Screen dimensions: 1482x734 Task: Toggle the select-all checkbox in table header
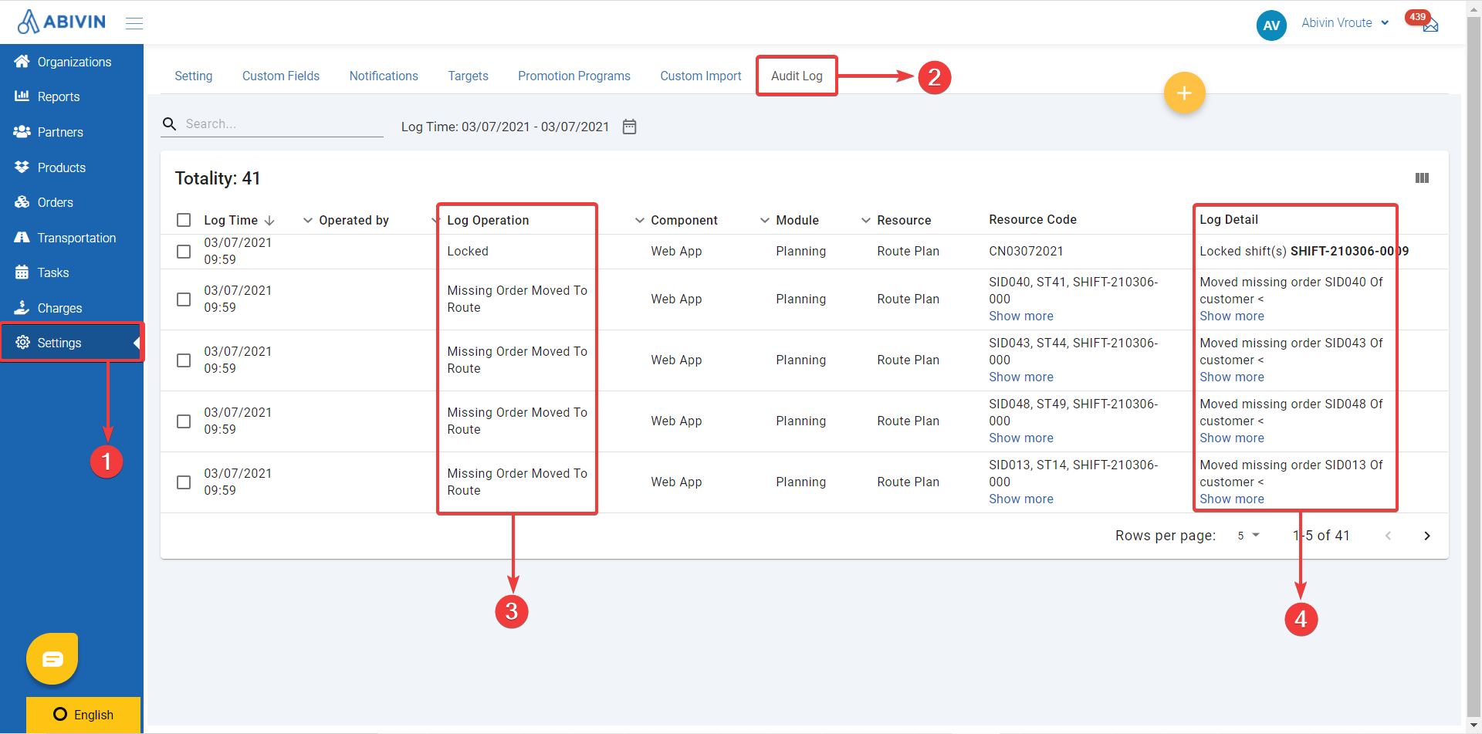pyautogui.click(x=184, y=220)
